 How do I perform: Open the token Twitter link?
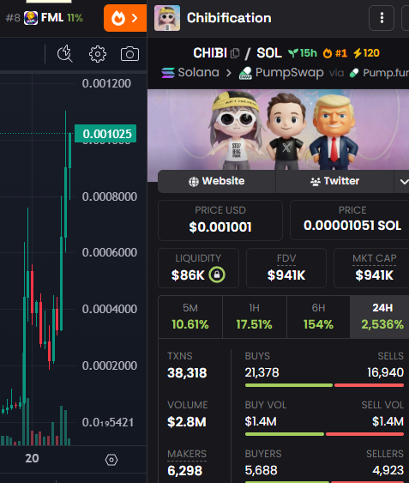point(334,181)
